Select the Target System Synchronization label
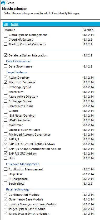 (29, 214)
